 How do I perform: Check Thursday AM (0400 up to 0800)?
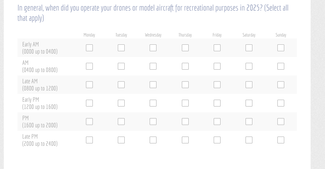click(x=185, y=66)
